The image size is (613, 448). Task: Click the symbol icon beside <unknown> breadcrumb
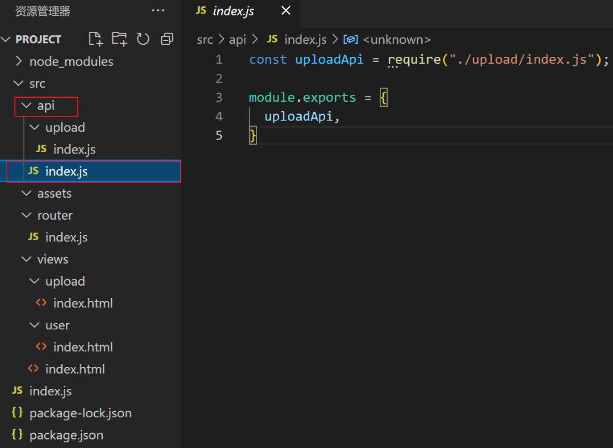tap(350, 40)
